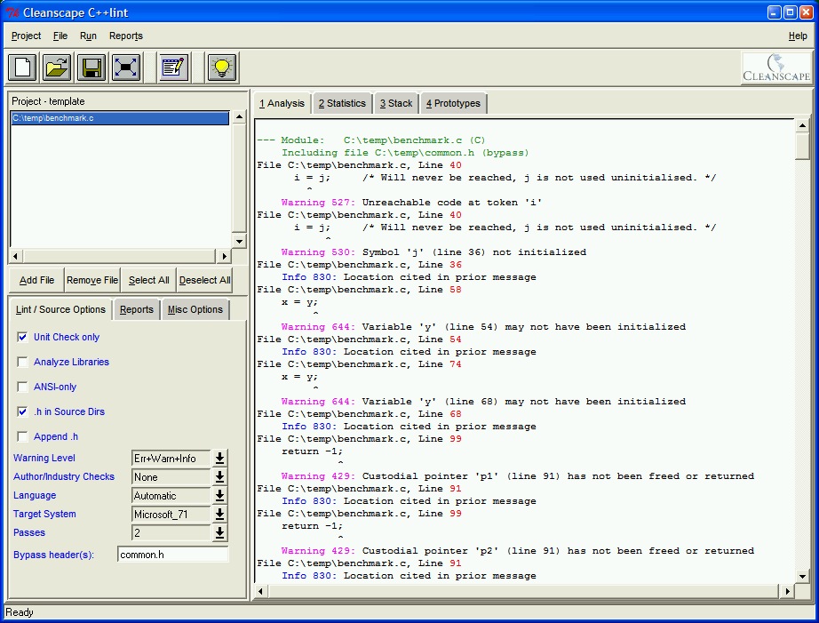The image size is (819, 623).
Task: Enable the ANSI-only checkbox
Action: [22, 387]
